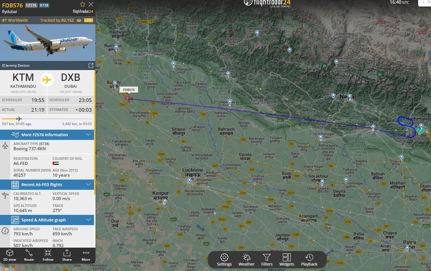Open the Widgets panel
The width and height of the screenshot is (431, 271).
(287, 260)
